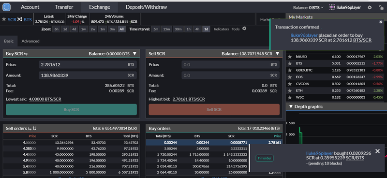
Task: Close the bought SCR notification
Action: (x=377, y=151)
